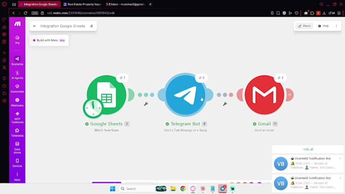Toggle the browser VPN badge

click(x=35, y=13)
